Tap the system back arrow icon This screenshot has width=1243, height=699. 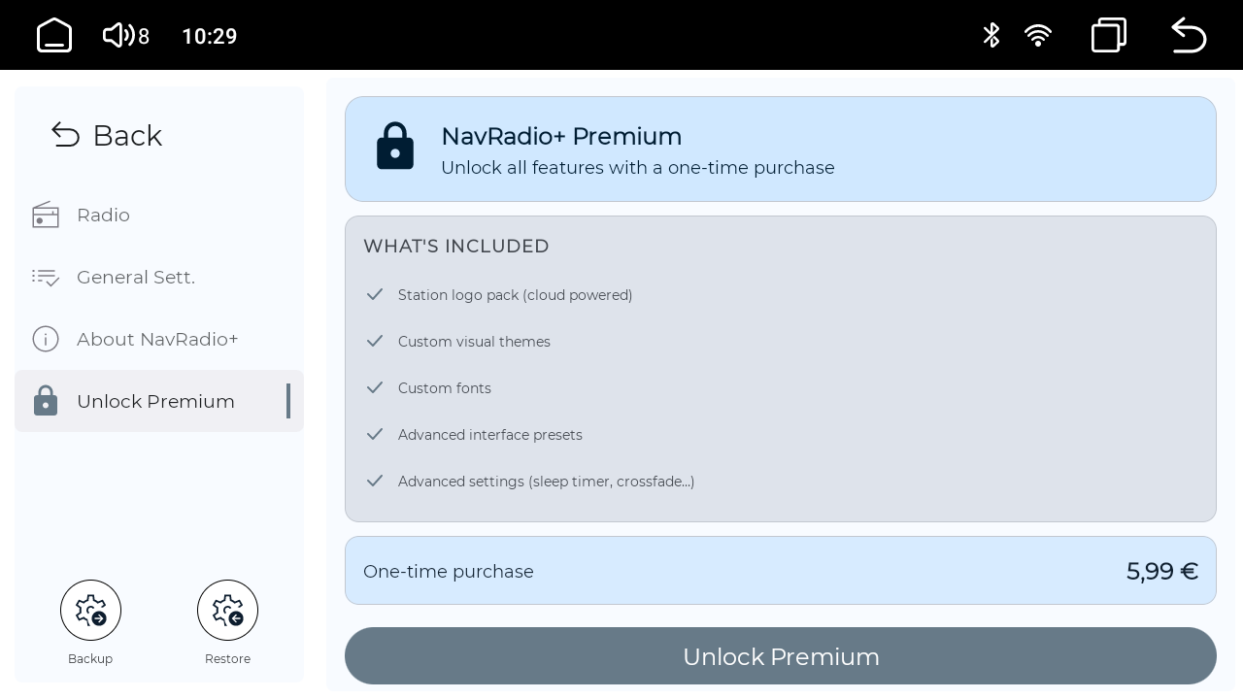click(1189, 35)
